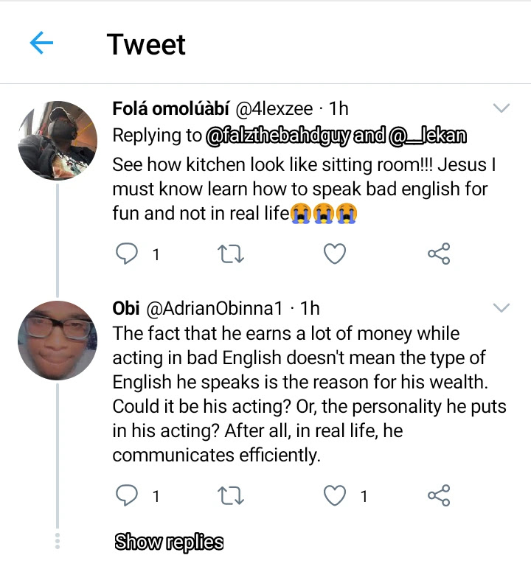This screenshot has width=531, height=572.
Task: Open options chevron on Folá's tweet
Action: pos(502,109)
